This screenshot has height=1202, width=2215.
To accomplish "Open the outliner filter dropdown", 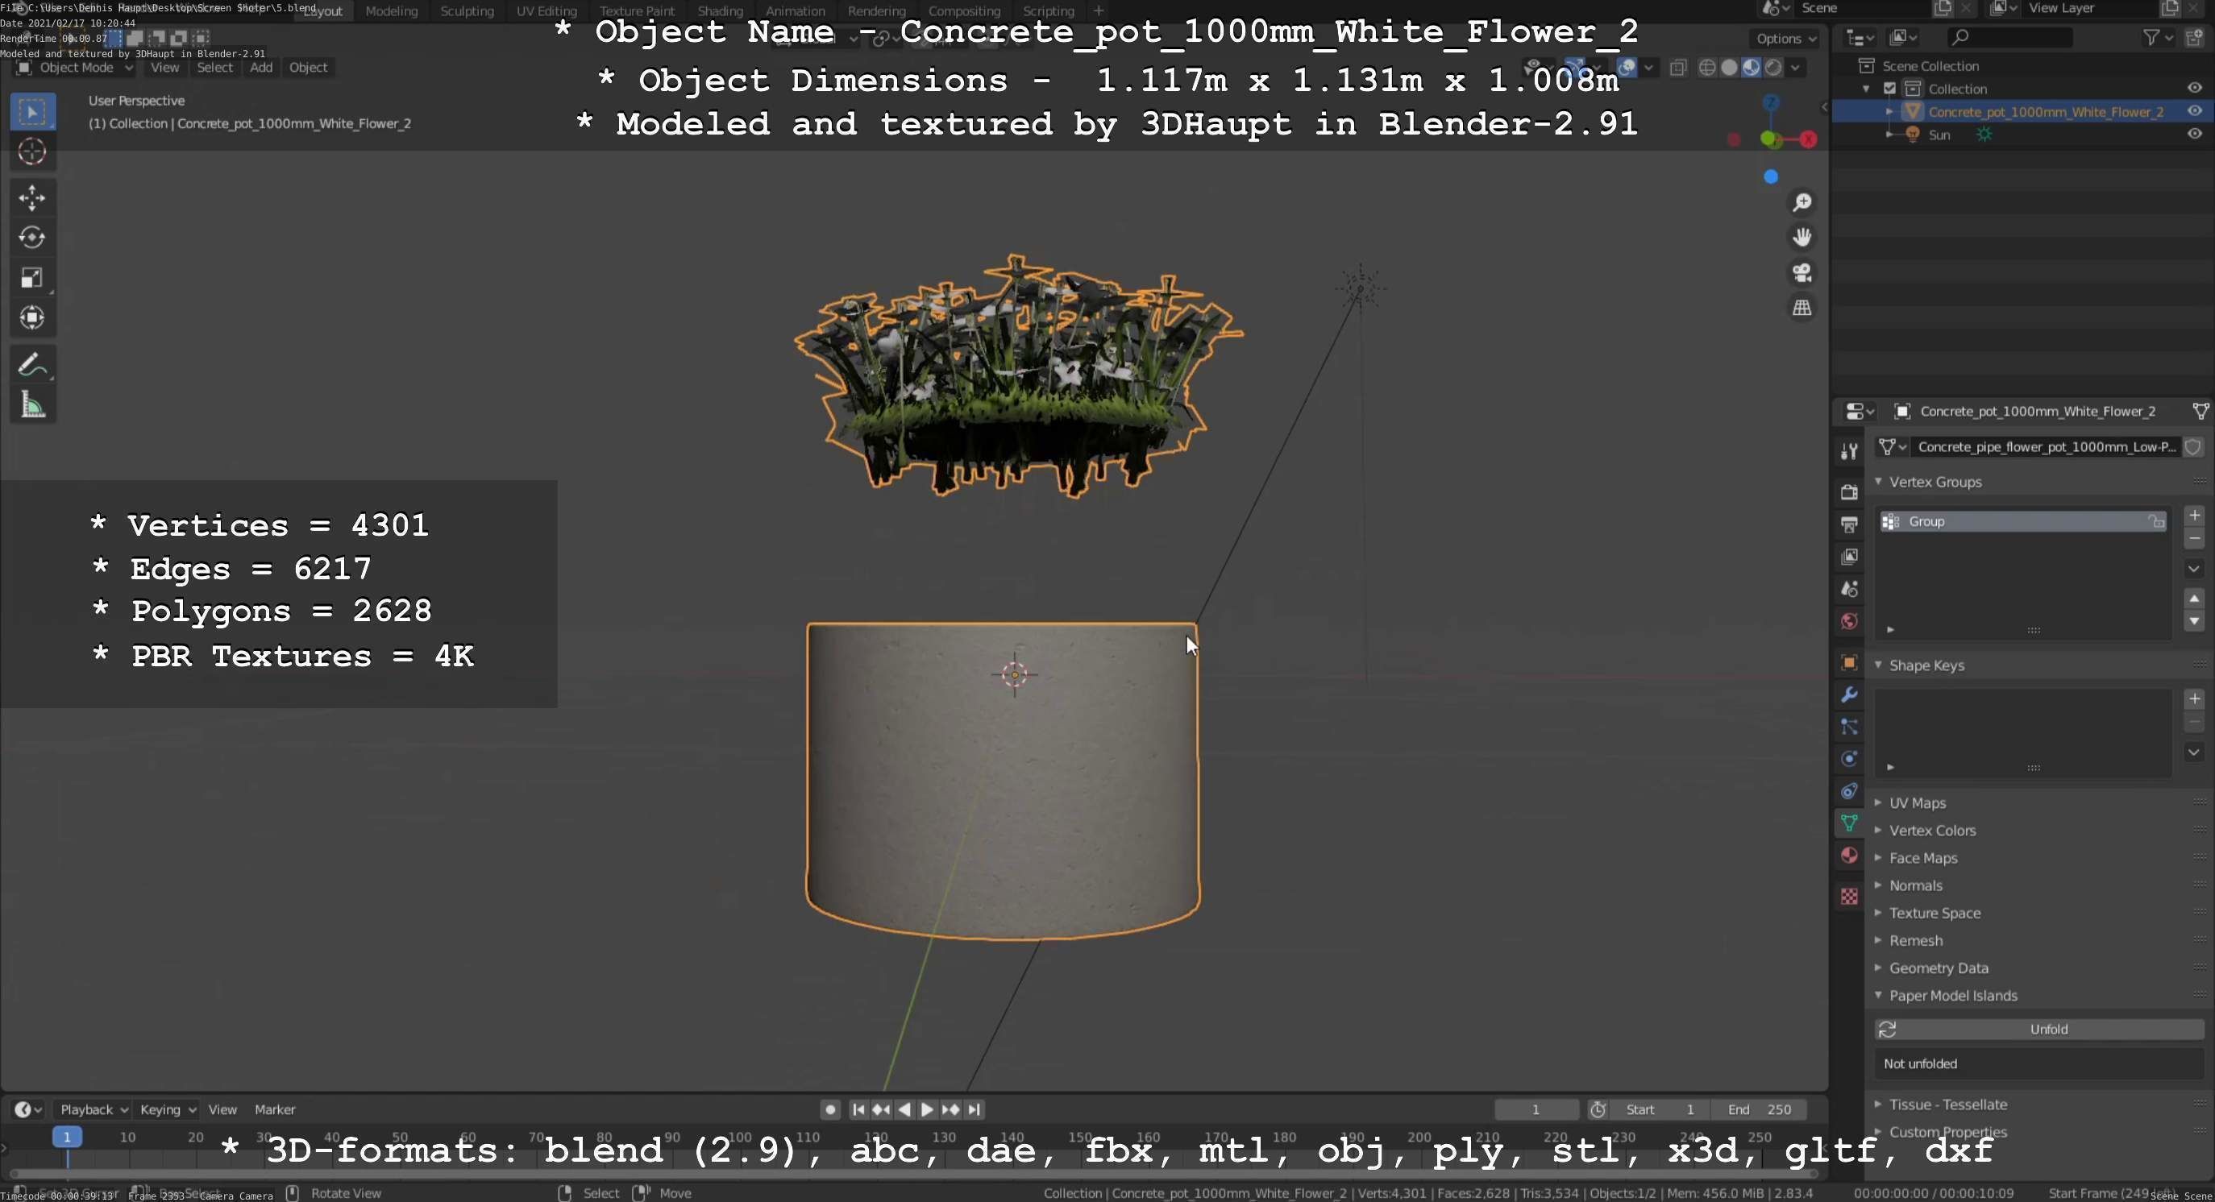I will click(2158, 37).
